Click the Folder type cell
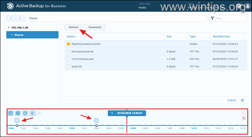This screenshot has width=252, height=137. point(194,44)
